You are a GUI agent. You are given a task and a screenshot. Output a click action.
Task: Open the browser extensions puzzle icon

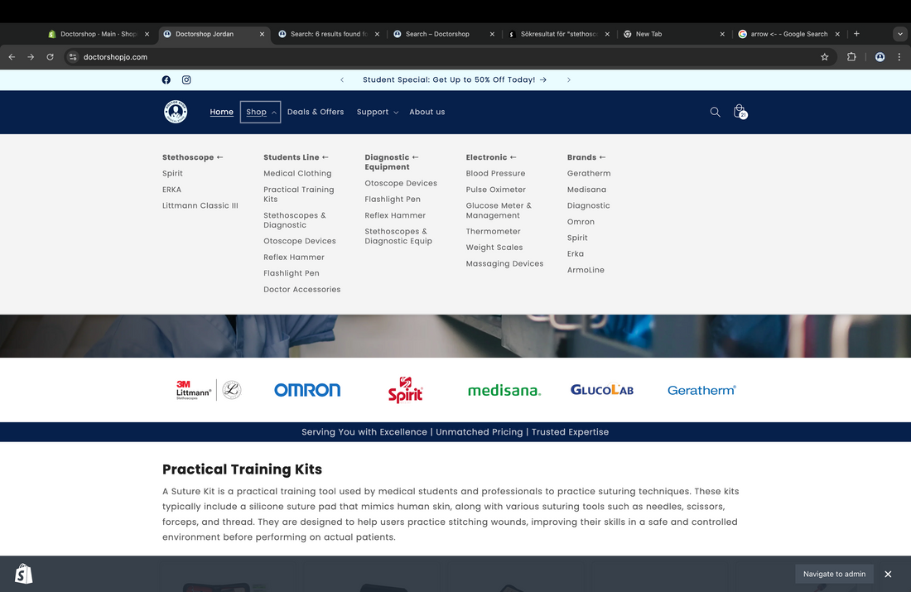coord(851,57)
